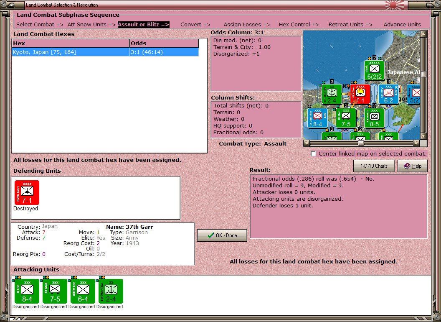Click the Retreat Units subphase step

coord(350,25)
